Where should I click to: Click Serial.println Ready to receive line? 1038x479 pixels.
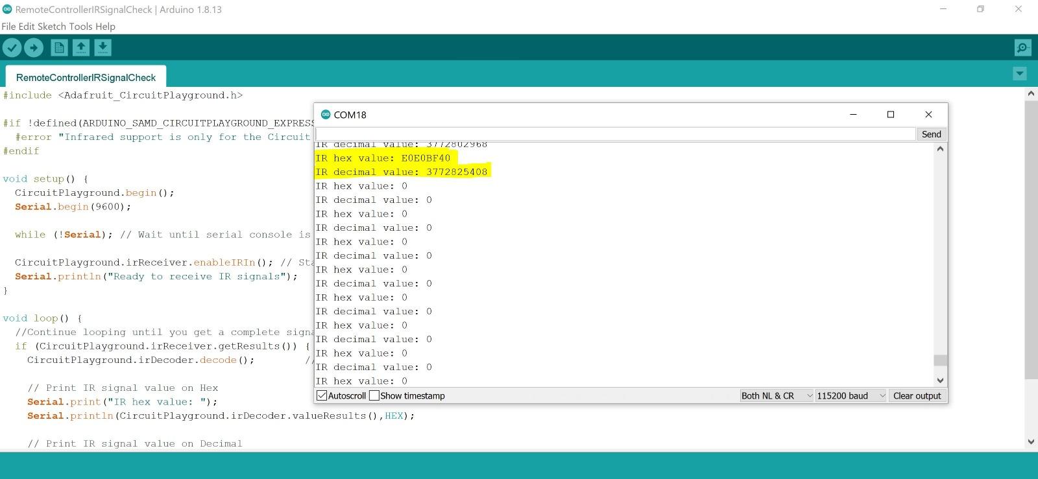(x=156, y=276)
